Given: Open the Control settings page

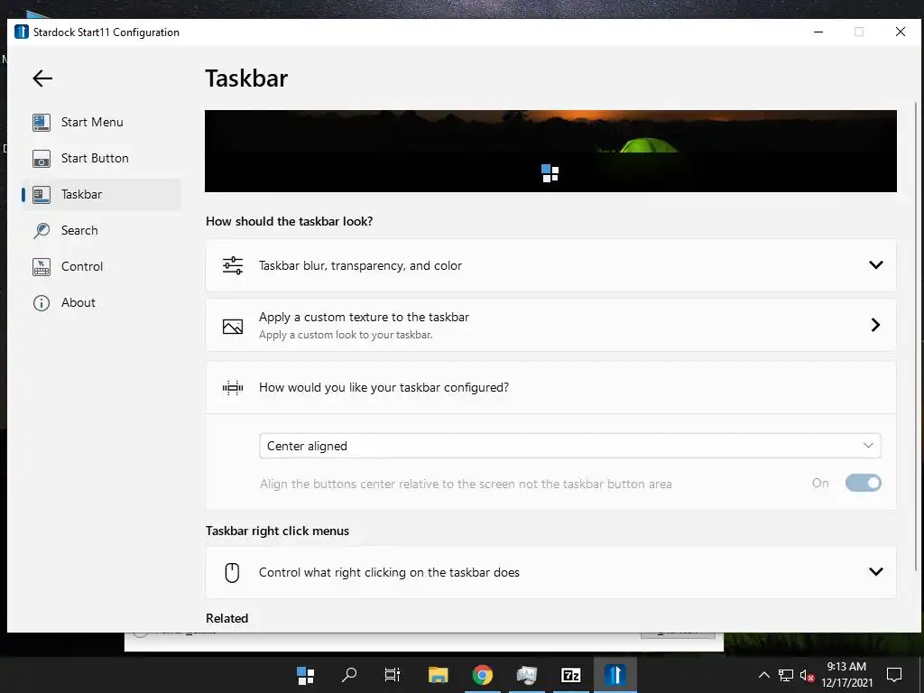Looking at the screenshot, I should click(101, 266).
